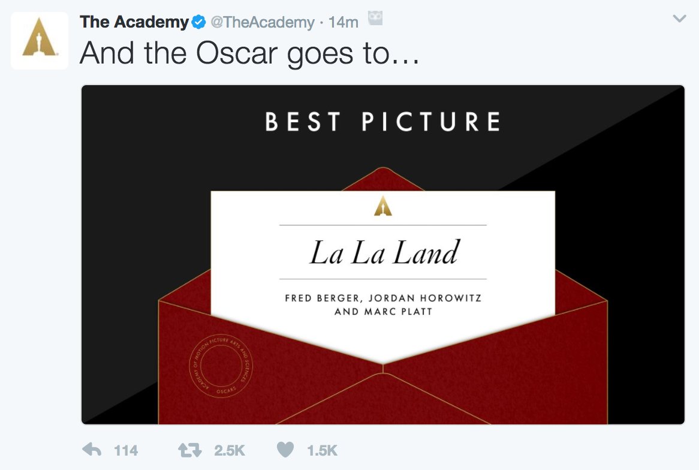Like the tweet with the heart icon
Image resolution: width=699 pixels, height=470 pixels.
point(287,450)
